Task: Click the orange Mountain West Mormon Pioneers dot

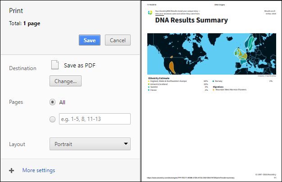Action: pos(214,89)
